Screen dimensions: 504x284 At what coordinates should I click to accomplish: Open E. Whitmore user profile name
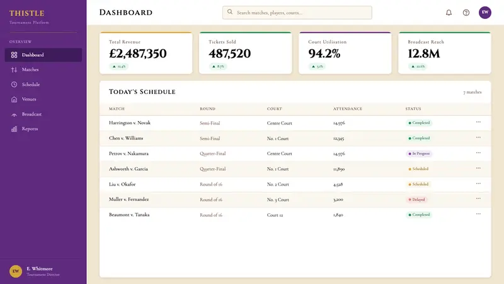[x=40, y=269]
